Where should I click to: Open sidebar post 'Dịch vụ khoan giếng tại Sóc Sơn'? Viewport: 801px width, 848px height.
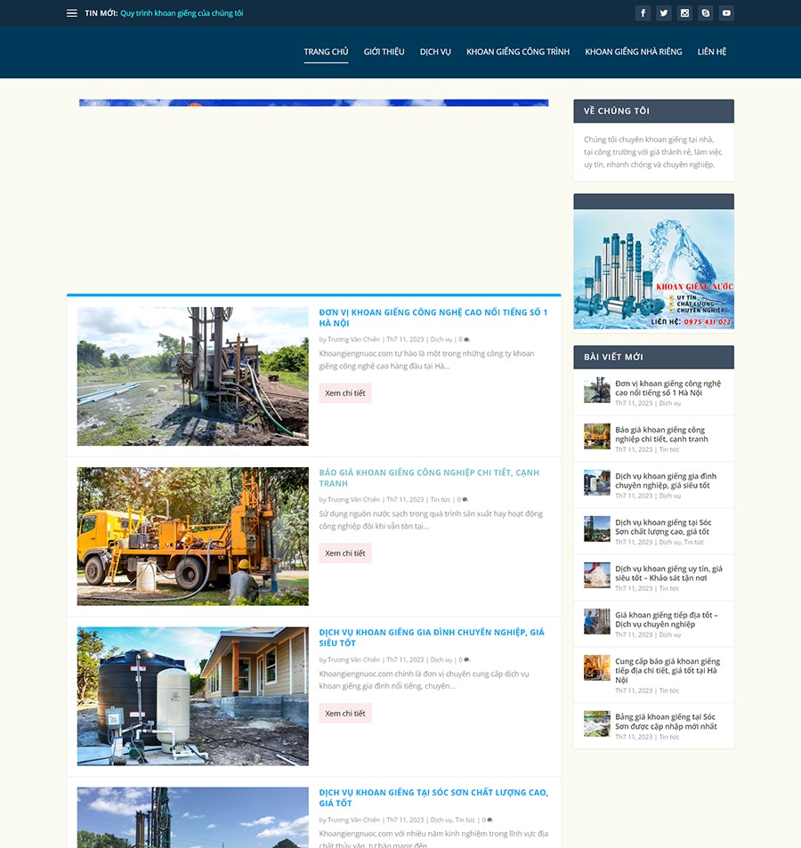tap(663, 527)
